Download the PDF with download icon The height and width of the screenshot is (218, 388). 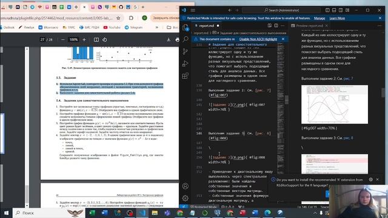[x=169, y=39]
